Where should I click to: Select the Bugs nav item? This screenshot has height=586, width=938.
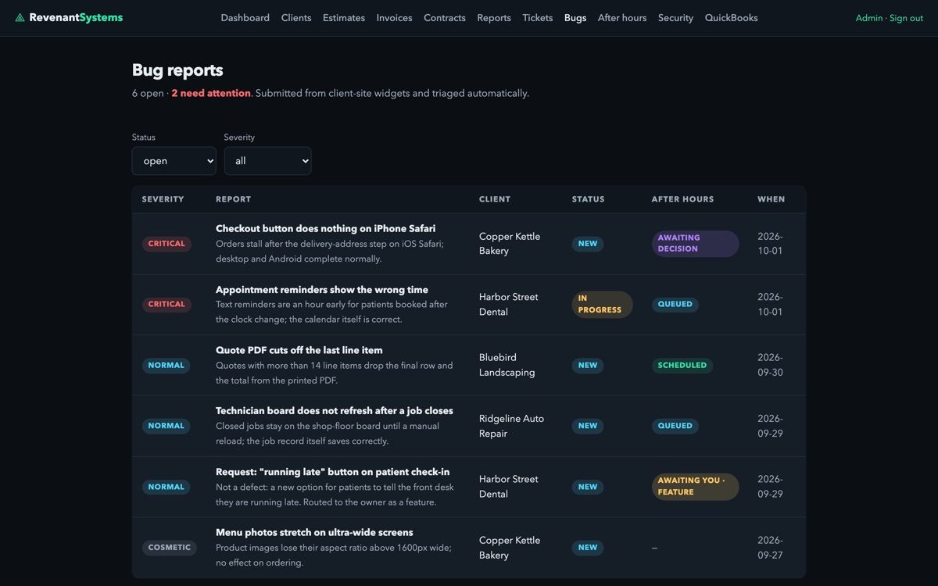pos(575,18)
